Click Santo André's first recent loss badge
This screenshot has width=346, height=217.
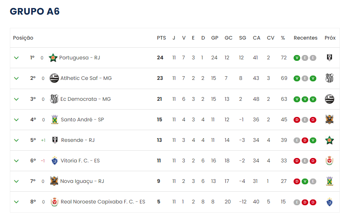(x=297, y=119)
